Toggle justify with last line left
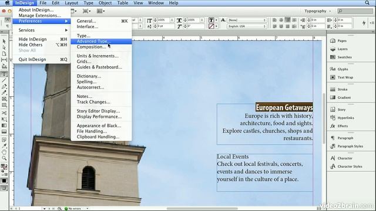This screenshot has width=376, height=211. point(274,26)
